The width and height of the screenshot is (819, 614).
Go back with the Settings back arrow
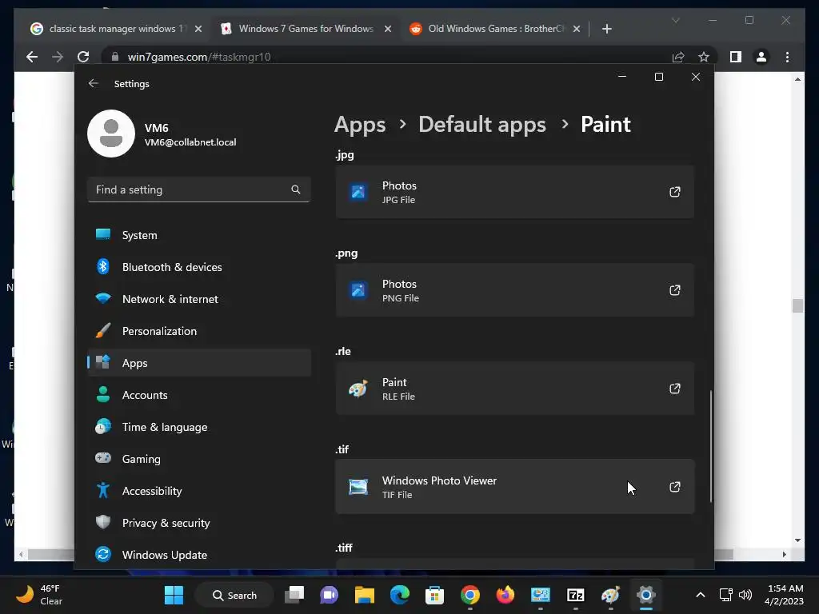click(x=94, y=83)
